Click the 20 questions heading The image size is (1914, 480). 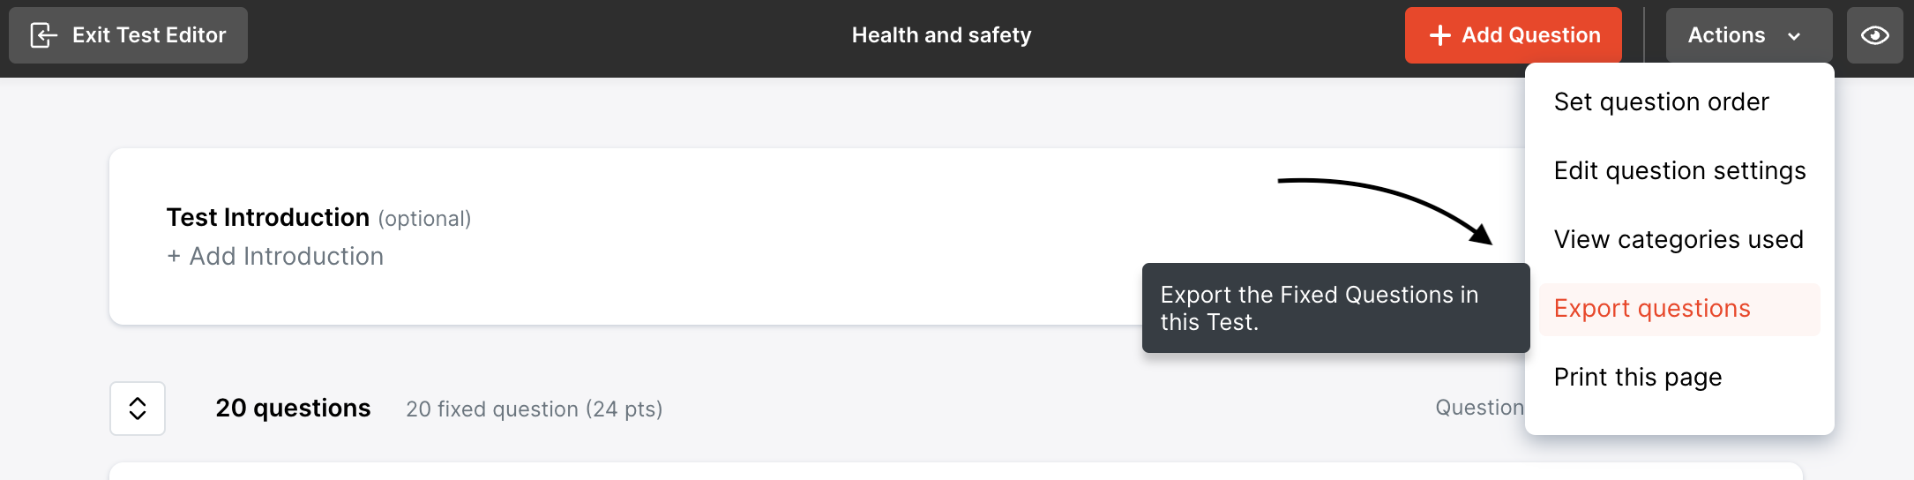293,409
